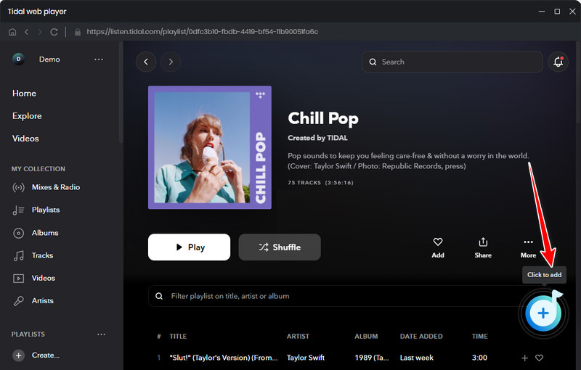The width and height of the screenshot is (581, 370).
Task: Open Taylor Swift artist link in track row
Action: click(x=306, y=358)
